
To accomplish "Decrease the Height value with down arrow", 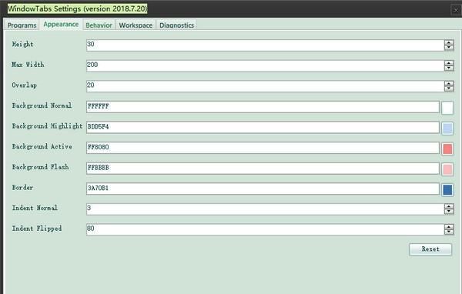I will pyautogui.click(x=449, y=48).
